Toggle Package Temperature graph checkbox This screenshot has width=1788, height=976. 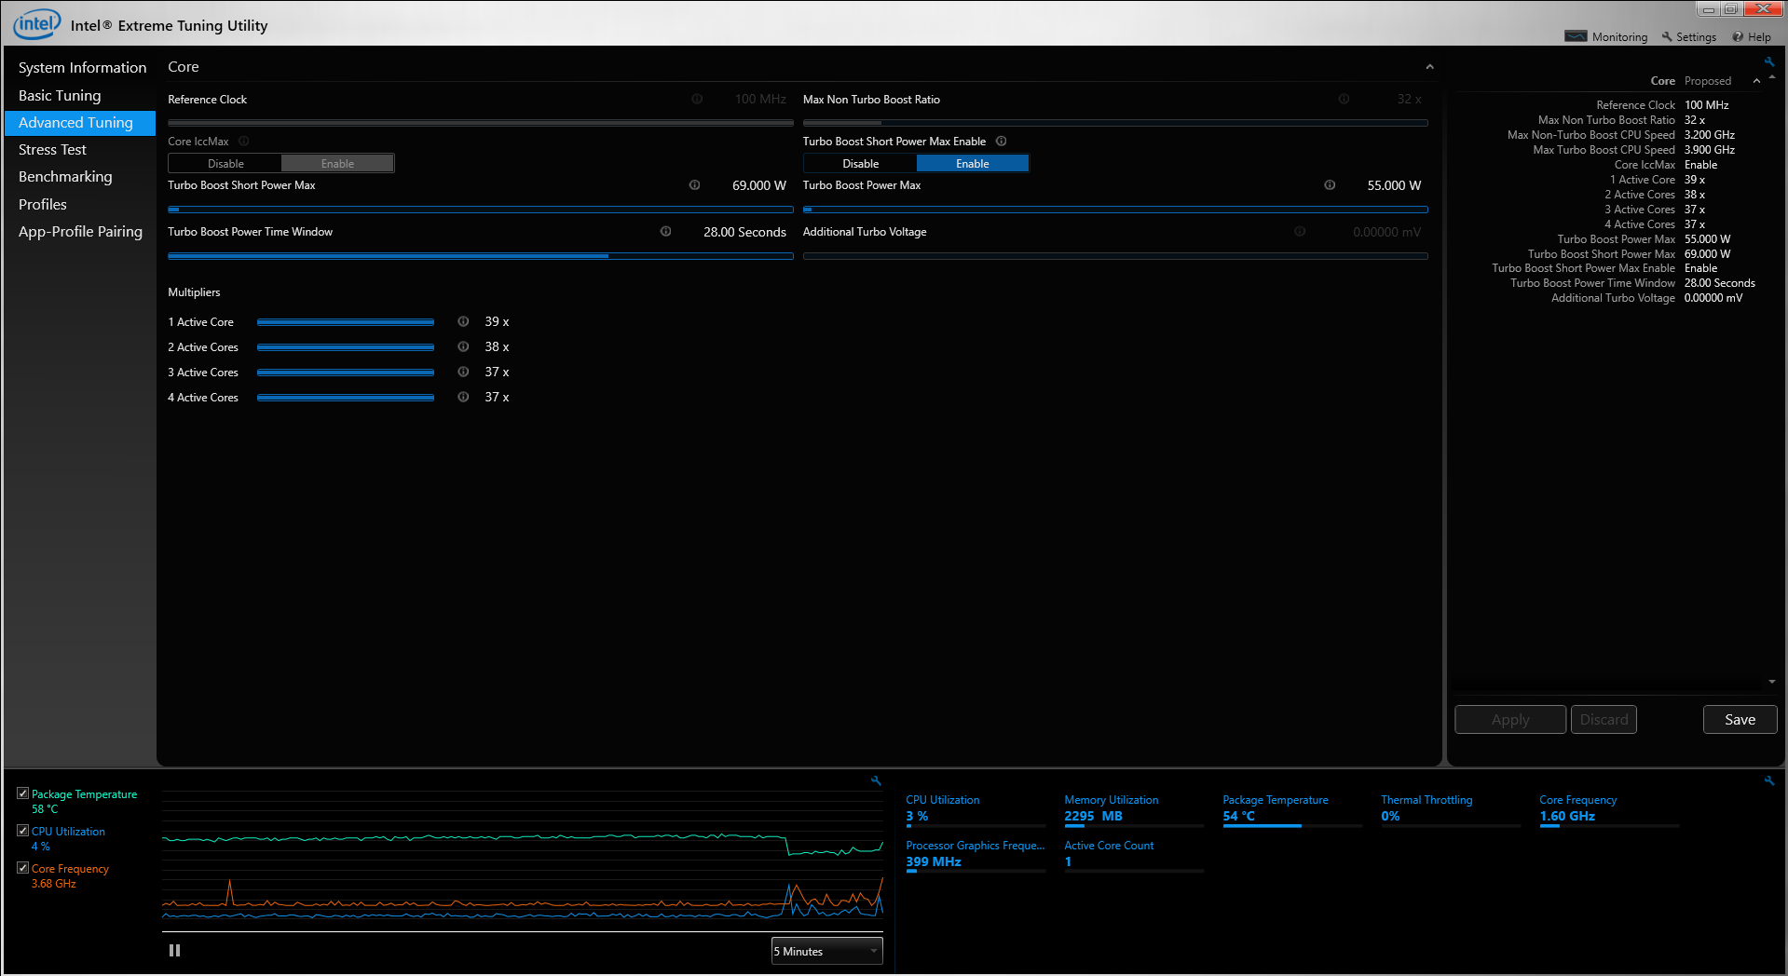22,793
